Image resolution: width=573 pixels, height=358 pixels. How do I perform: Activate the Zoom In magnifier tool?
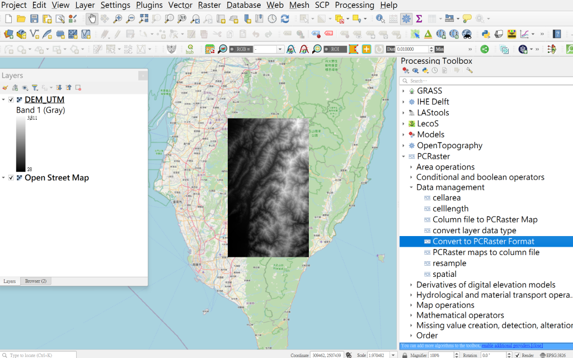[x=118, y=18]
